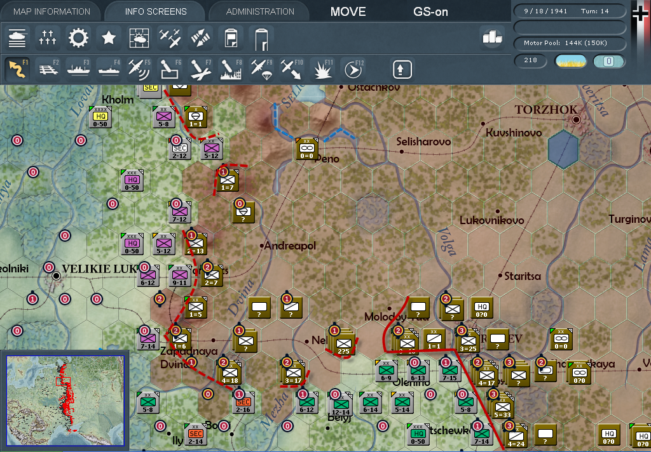
Task: Click the document icon with flag square
Action: click(x=231, y=38)
